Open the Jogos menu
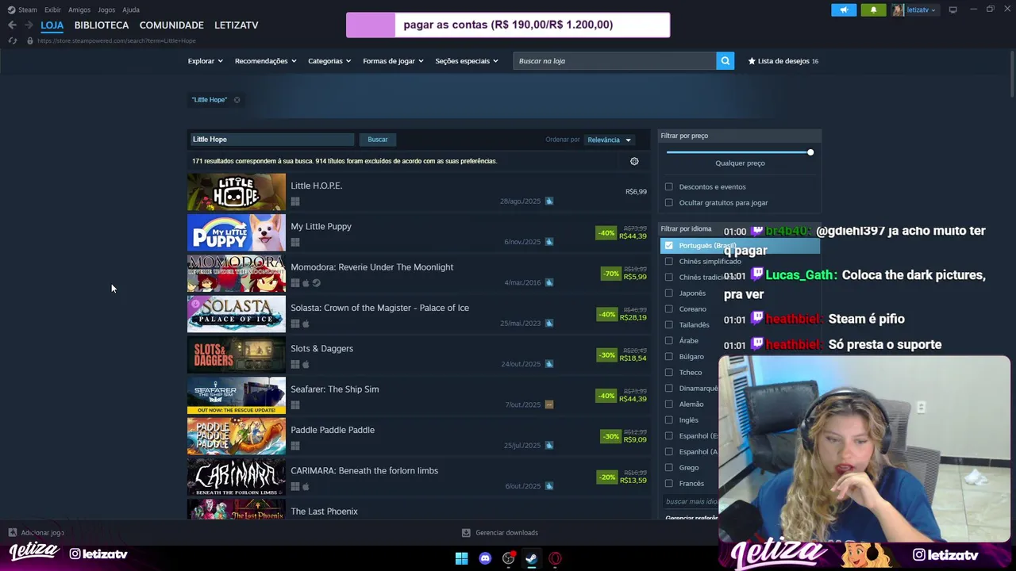The width and height of the screenshot is (1016, 571). click(x=106, y=10)
